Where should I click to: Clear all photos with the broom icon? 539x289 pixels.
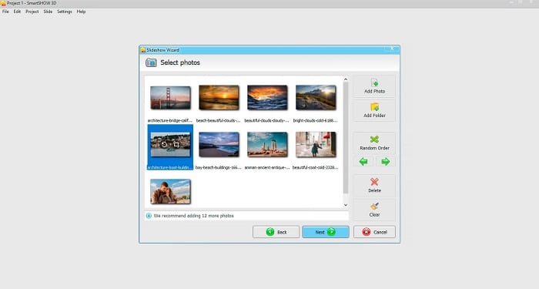(374, 210)
